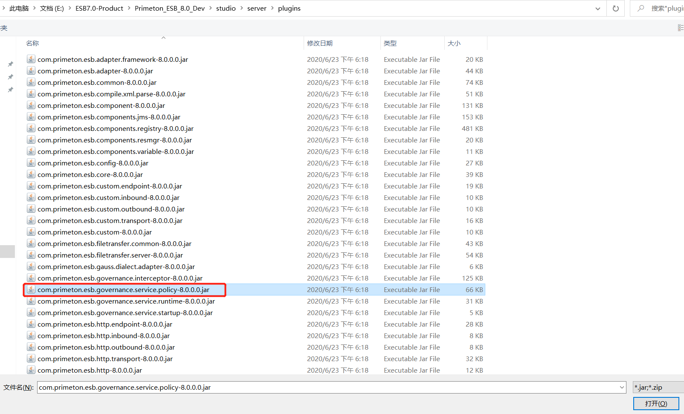Sort files by 大小 column header
Screen dimensions: 684x414
[454, 43]
